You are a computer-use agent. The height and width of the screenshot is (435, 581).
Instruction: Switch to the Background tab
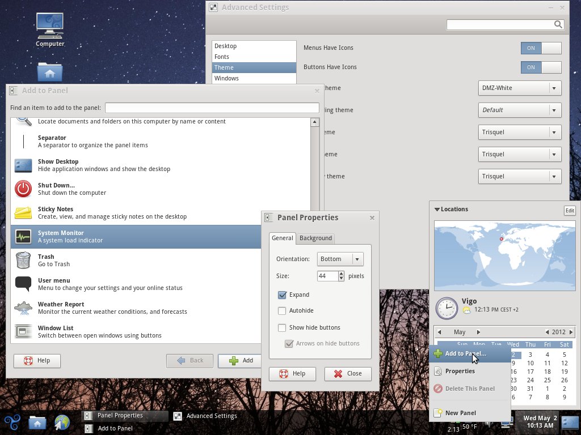coord(315,238)
